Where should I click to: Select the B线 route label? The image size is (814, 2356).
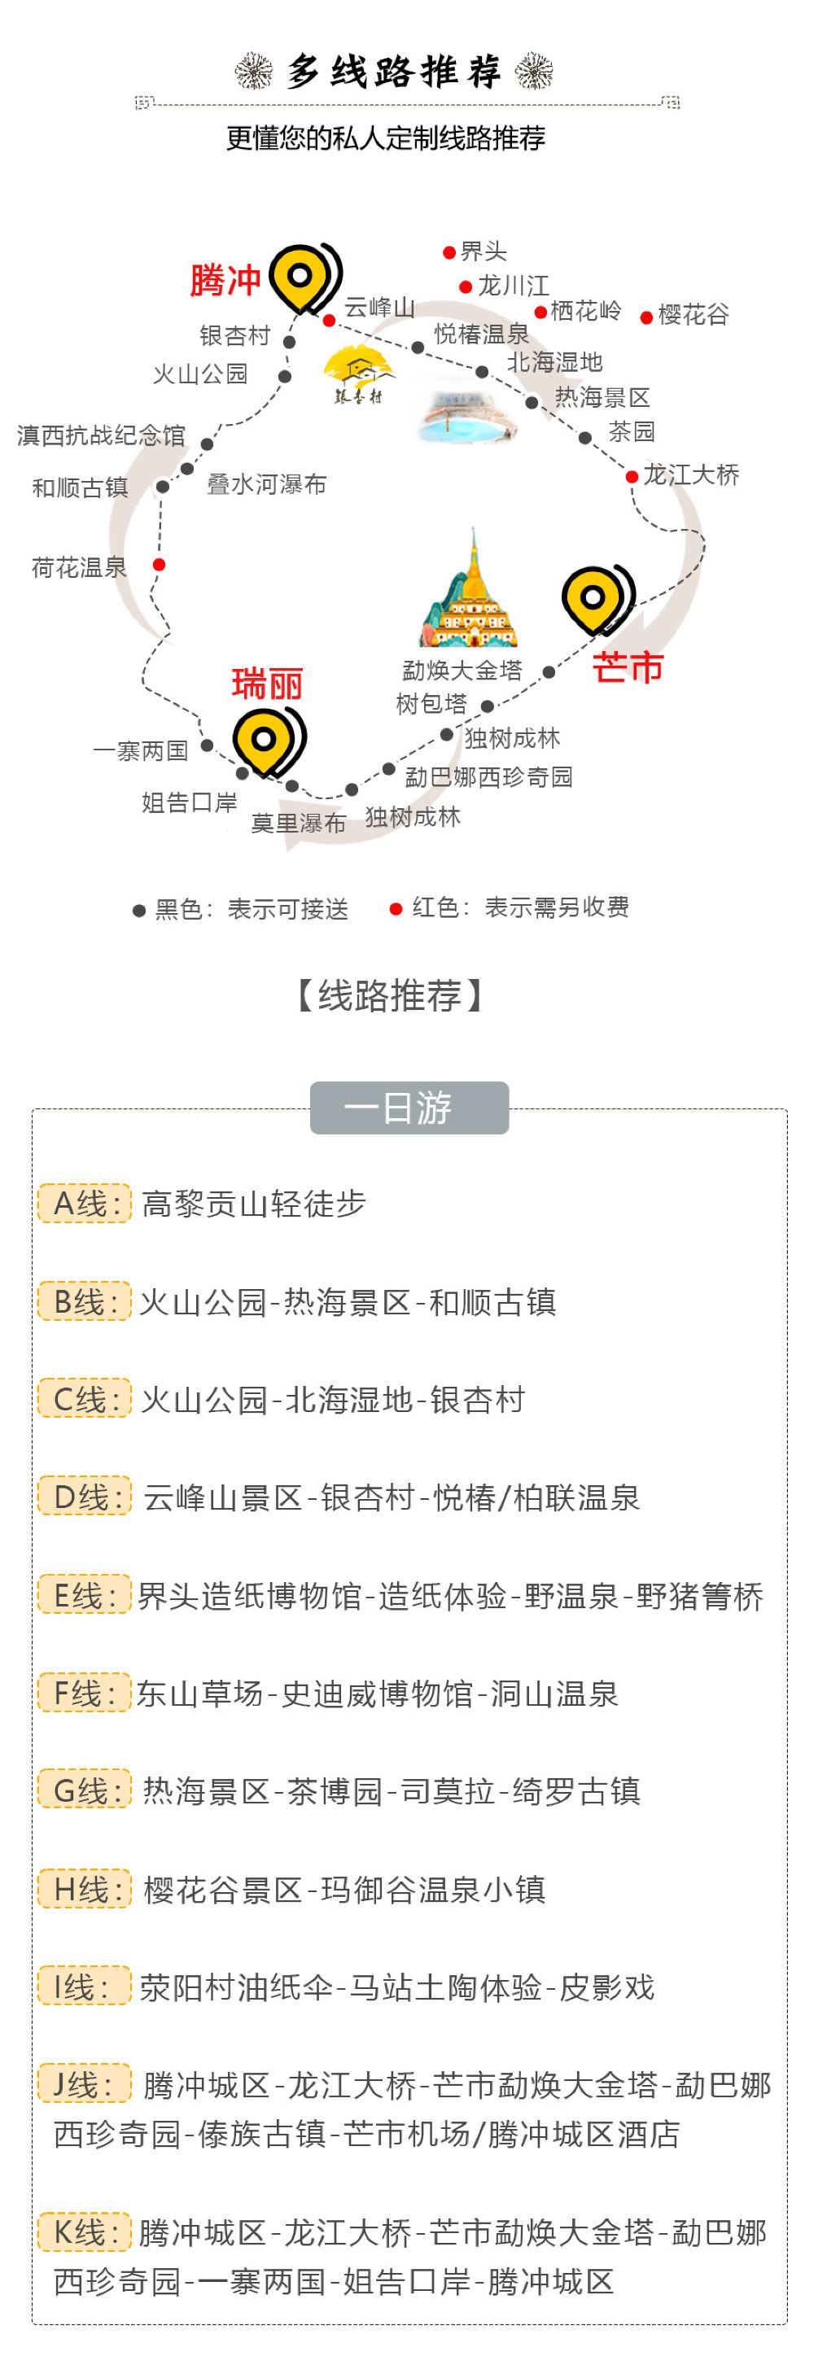click(85, 1301)
